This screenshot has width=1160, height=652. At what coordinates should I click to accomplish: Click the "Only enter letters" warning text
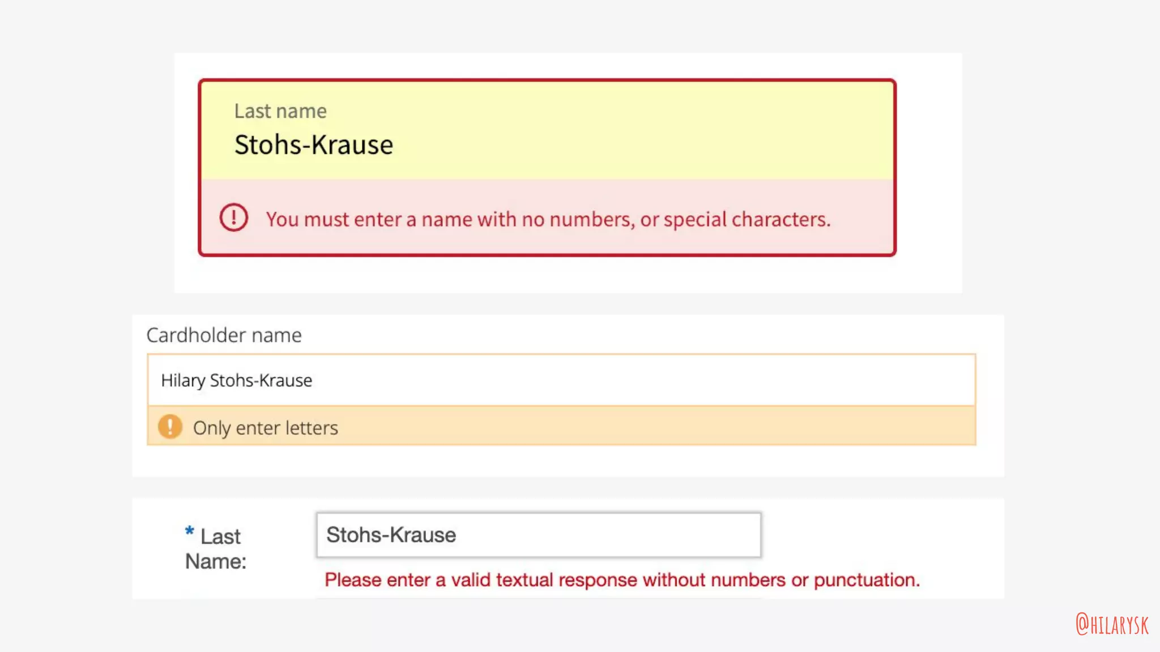(265, 428)
